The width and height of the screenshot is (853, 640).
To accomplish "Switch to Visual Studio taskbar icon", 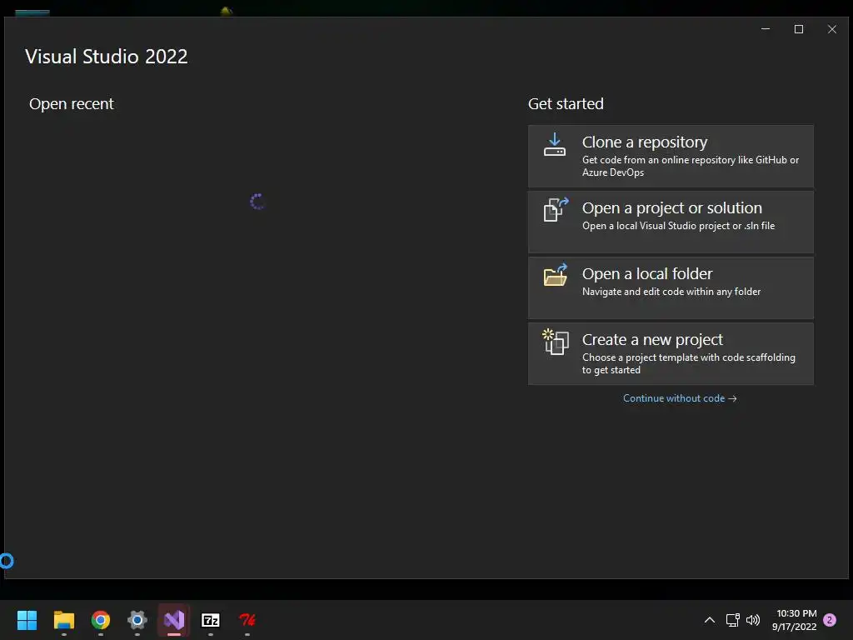I will pos(174,620).
